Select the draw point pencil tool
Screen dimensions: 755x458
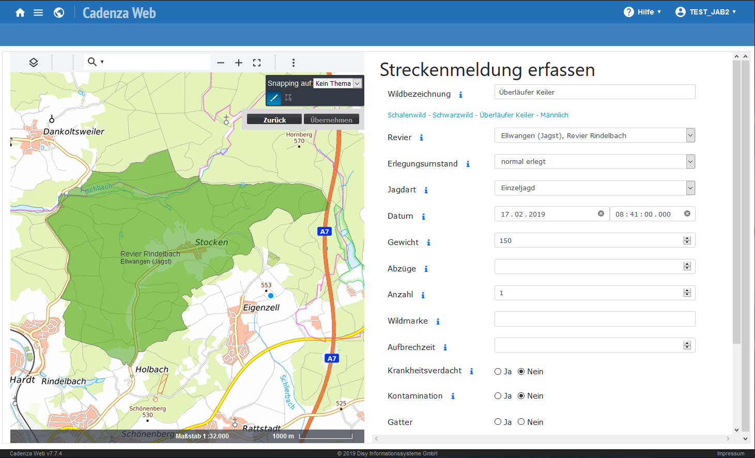274,98
